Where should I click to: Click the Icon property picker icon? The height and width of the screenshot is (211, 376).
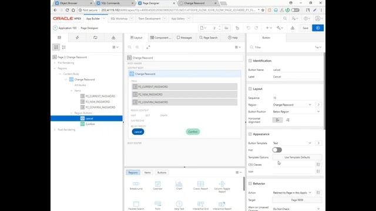318,171
